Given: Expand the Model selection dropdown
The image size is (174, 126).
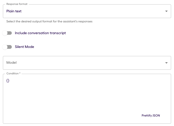Looking at the screenshot, I should pos(87,63).
